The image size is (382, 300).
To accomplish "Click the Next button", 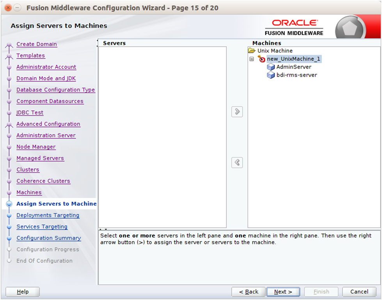I will 283,292.
